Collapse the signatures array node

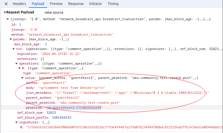(17, 122)
